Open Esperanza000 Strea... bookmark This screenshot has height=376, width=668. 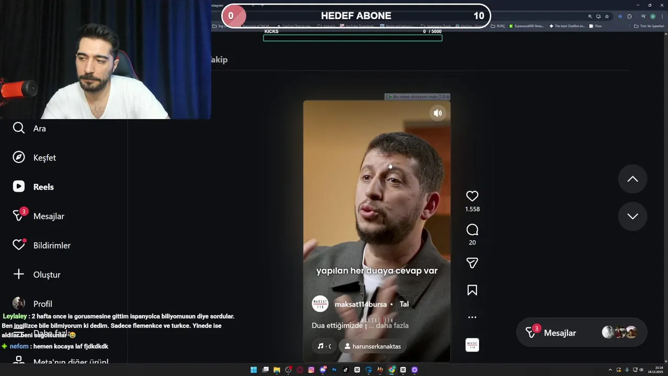(x=526, y=26)
